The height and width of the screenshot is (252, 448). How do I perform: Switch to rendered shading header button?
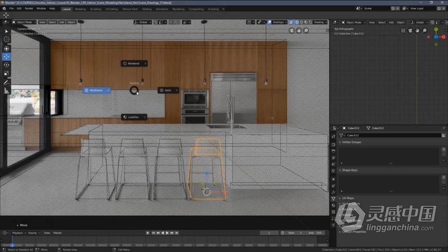point(310,22)
